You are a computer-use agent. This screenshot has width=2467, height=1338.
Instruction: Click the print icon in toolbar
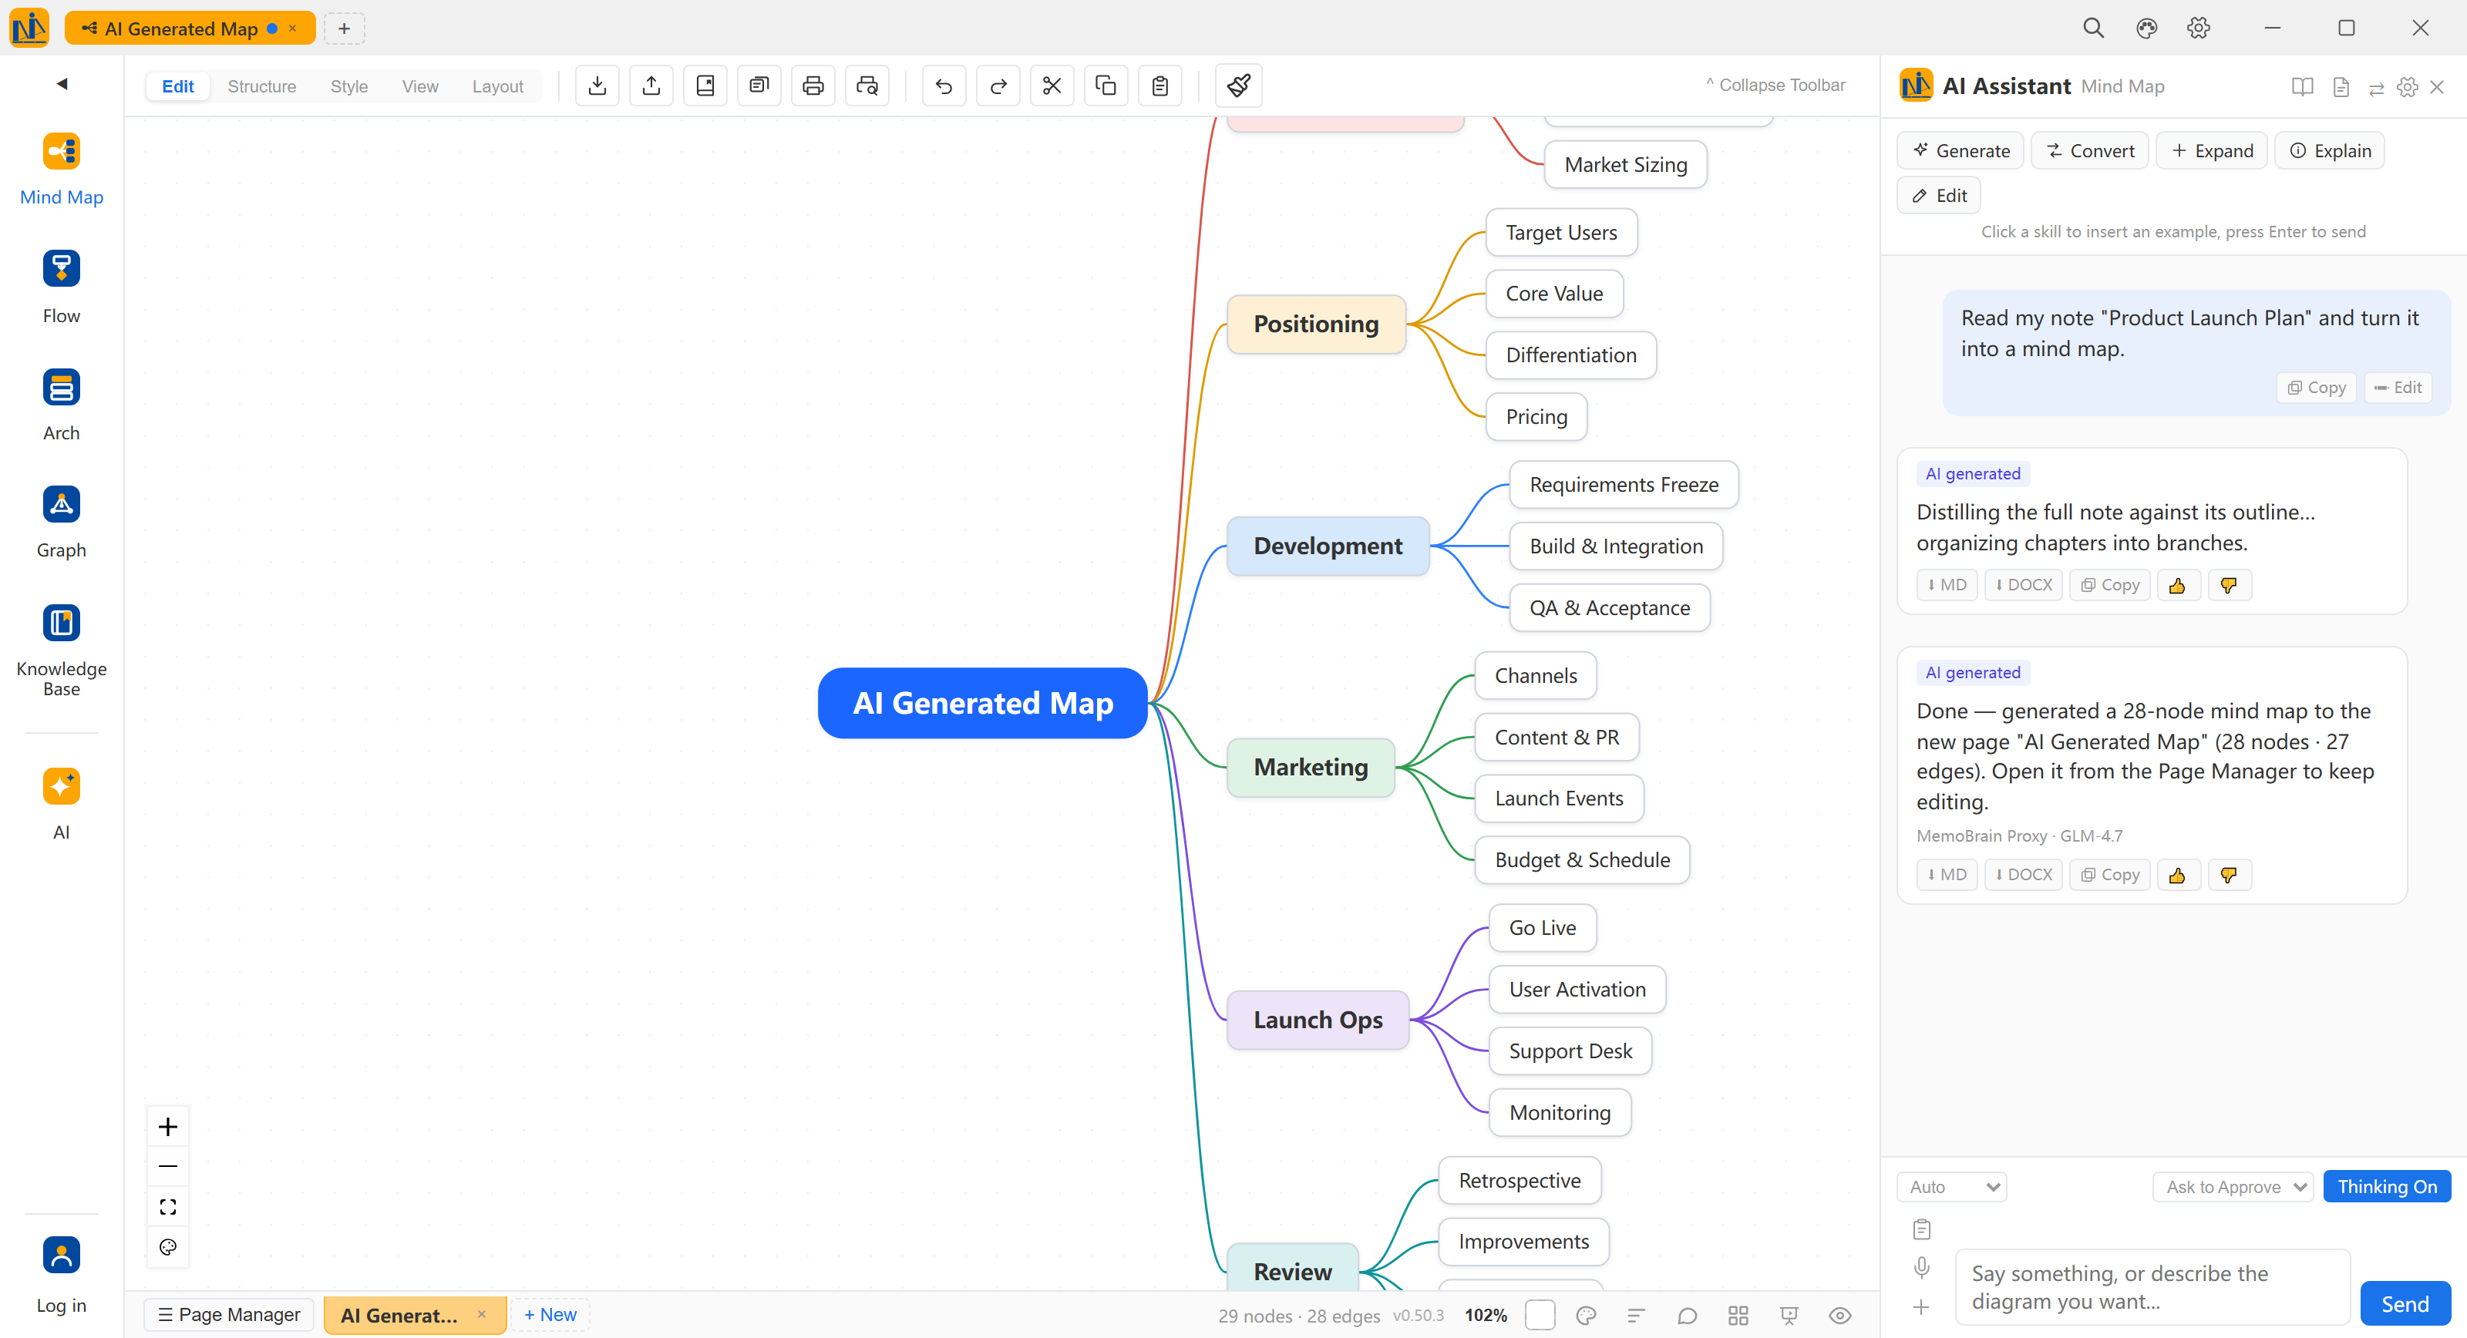coord(813,86)
